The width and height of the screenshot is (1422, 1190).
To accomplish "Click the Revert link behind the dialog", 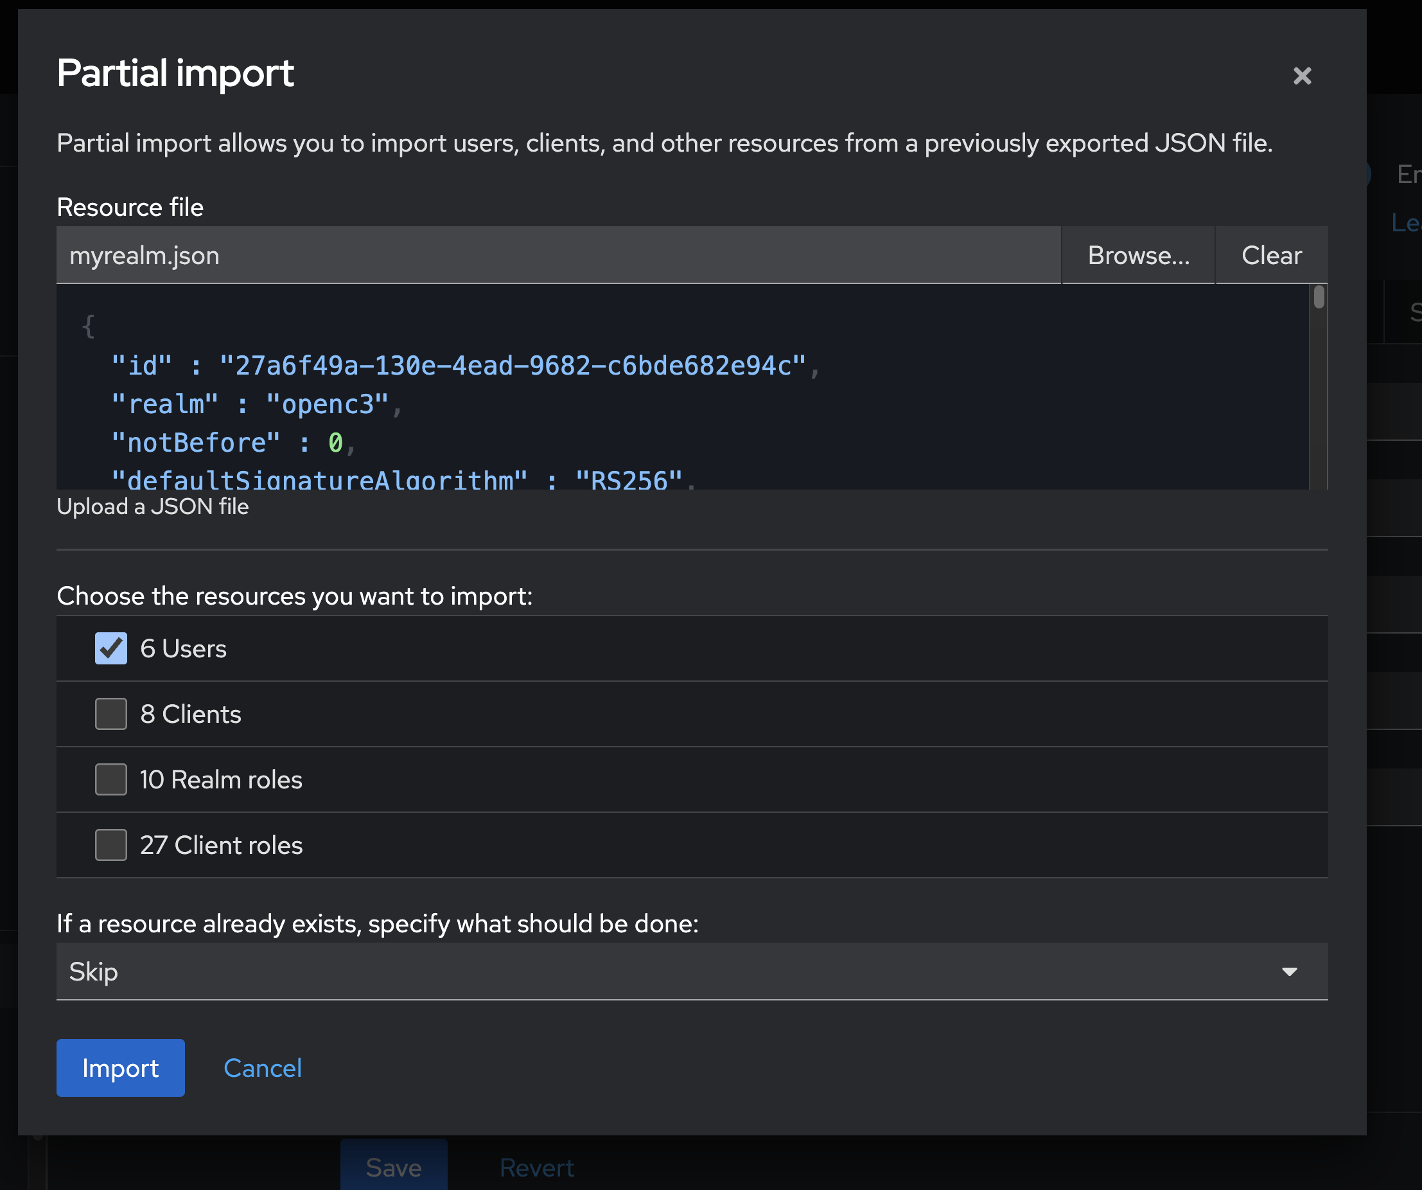I will pyautogui.click(x=537, y=1168).
